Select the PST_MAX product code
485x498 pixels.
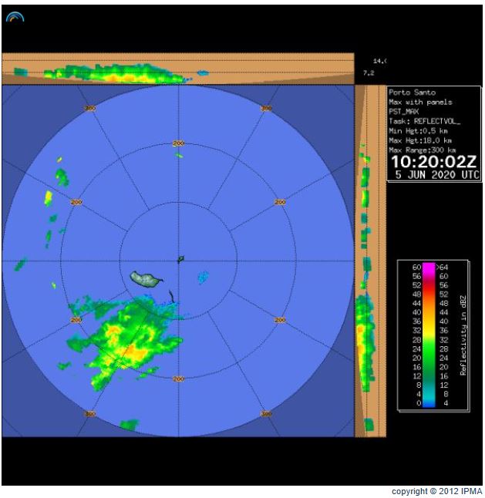(404, 112)
